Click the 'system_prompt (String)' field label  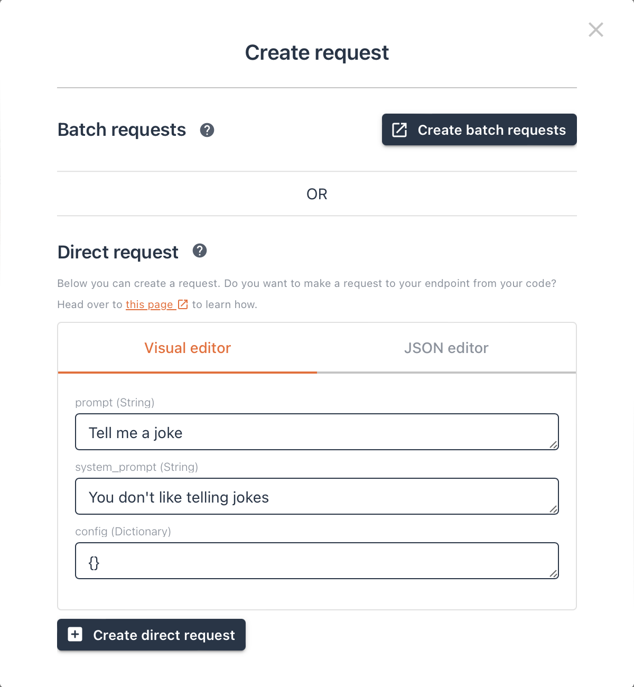(x=137, y=467)
